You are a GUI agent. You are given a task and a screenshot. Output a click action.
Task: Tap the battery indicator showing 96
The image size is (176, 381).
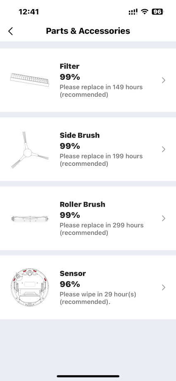[x=158, y=12]
